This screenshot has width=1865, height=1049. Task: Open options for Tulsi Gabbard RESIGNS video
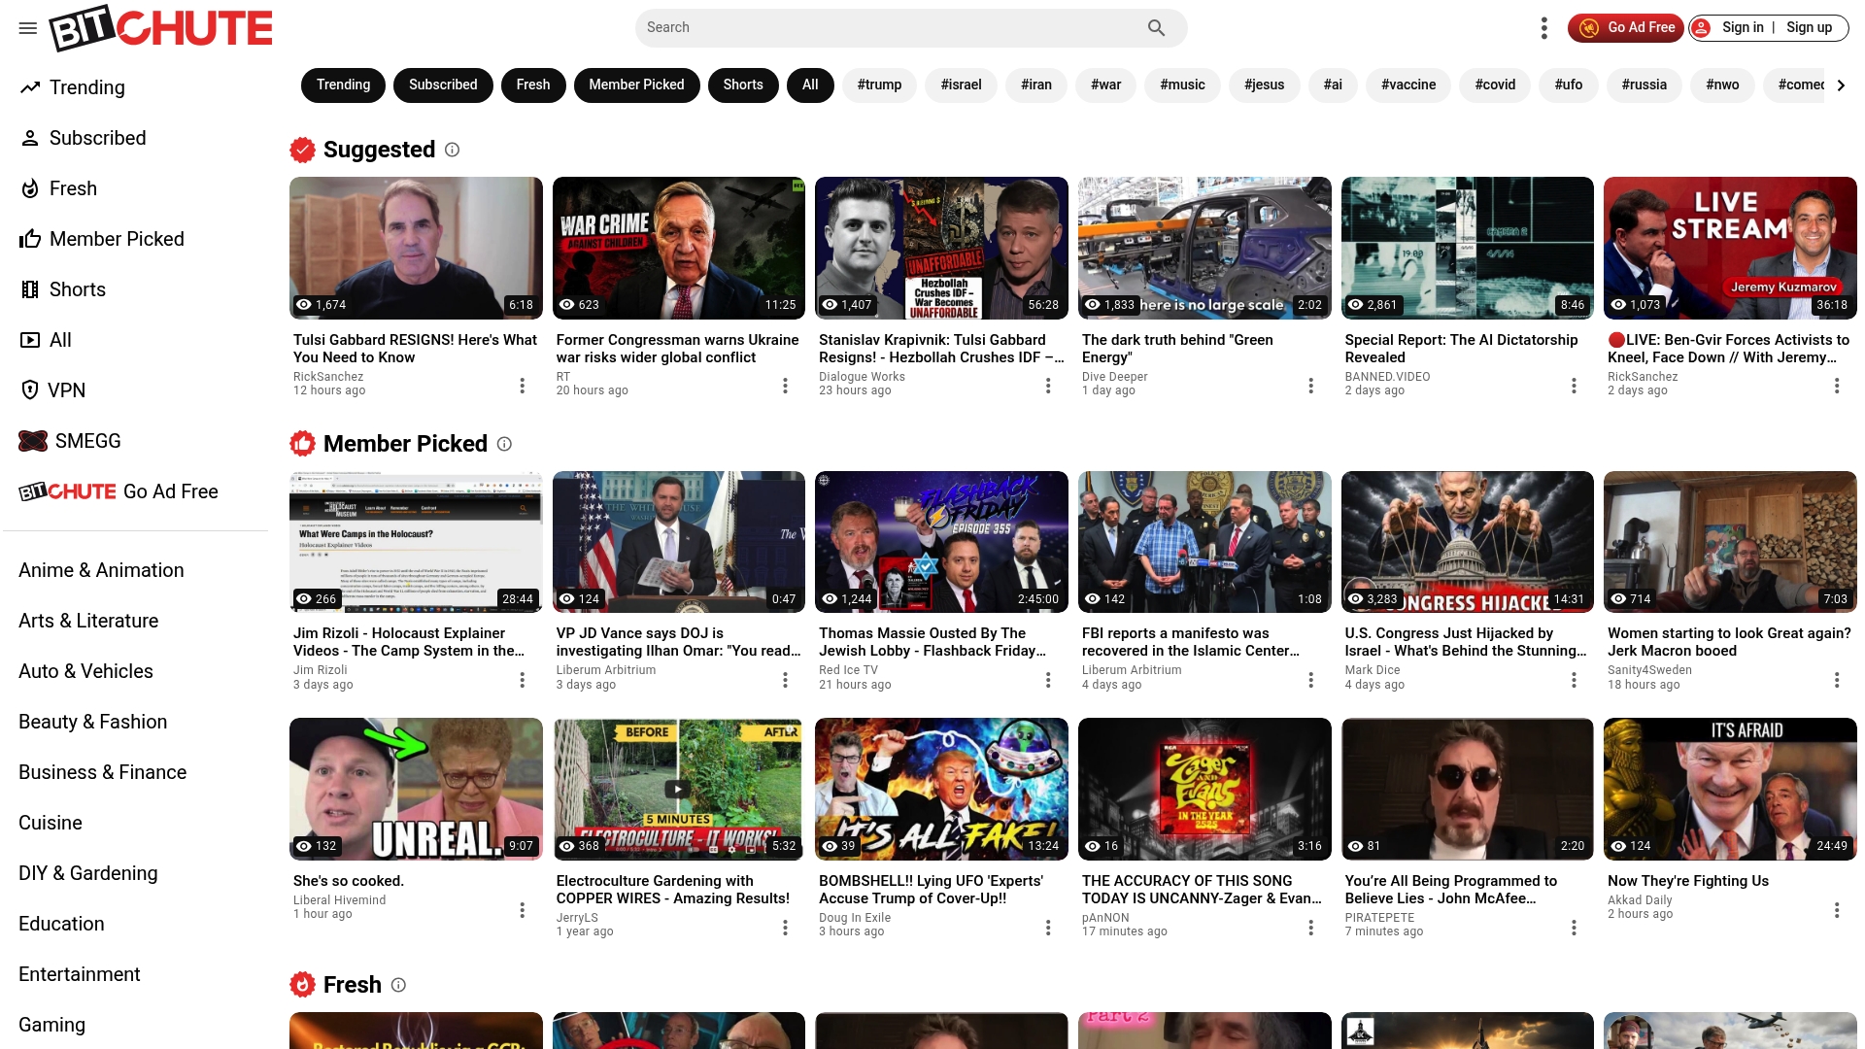(x=523, y=386)
